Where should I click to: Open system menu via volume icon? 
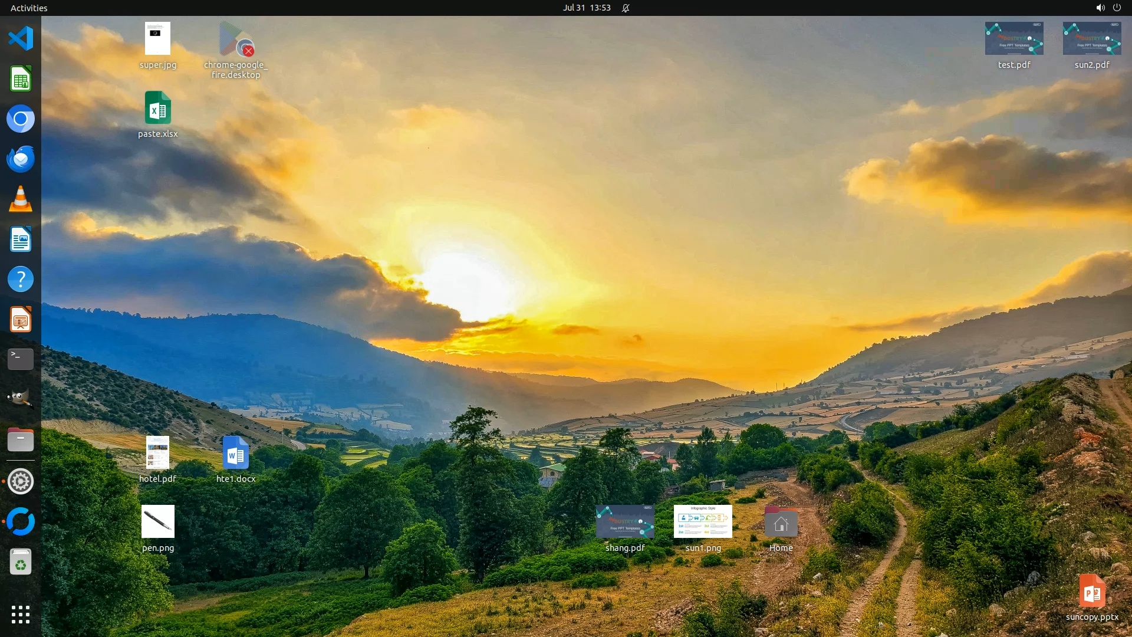click(x=1100, y=8)
